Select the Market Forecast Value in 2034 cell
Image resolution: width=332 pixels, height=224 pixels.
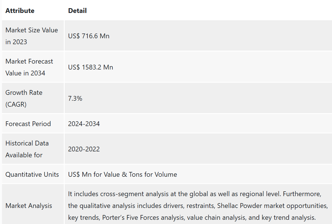coord(33,67)
